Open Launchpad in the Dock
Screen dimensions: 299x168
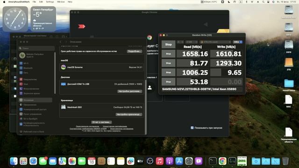pyautogui.click(x=23, y=161)
